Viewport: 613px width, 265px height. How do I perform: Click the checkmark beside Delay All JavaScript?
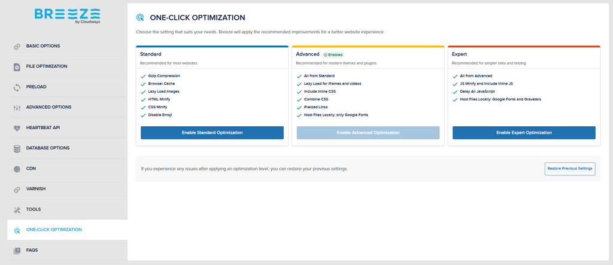coord(455,92)
